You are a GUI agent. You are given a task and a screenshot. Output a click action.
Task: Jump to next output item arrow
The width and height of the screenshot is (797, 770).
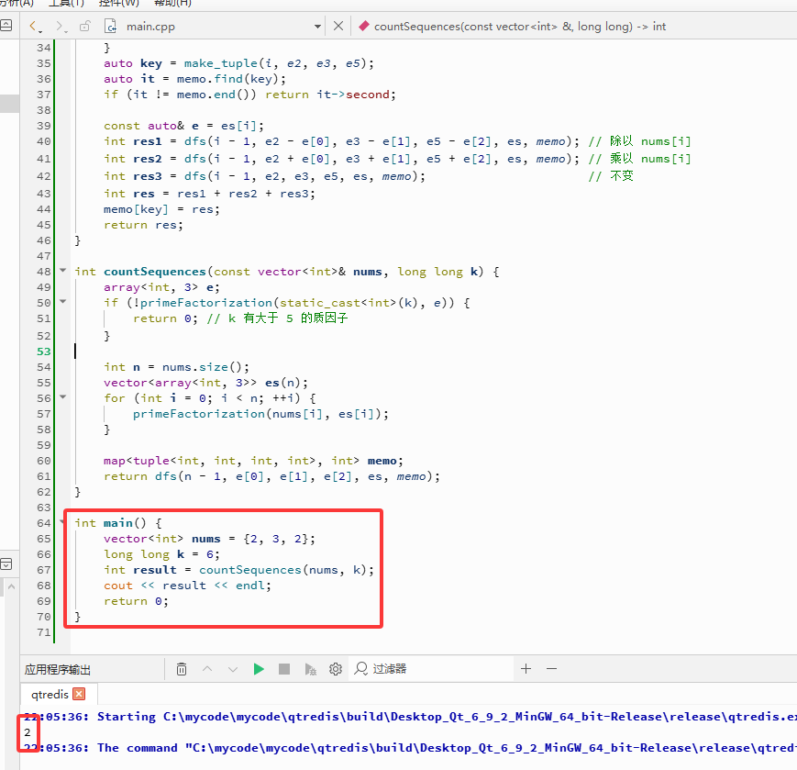(x=233, y=669)
